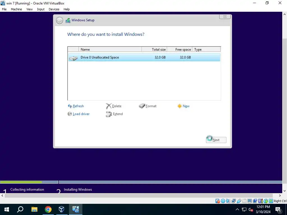
Task: Click the Load driver disc icon
Action: 70,114
